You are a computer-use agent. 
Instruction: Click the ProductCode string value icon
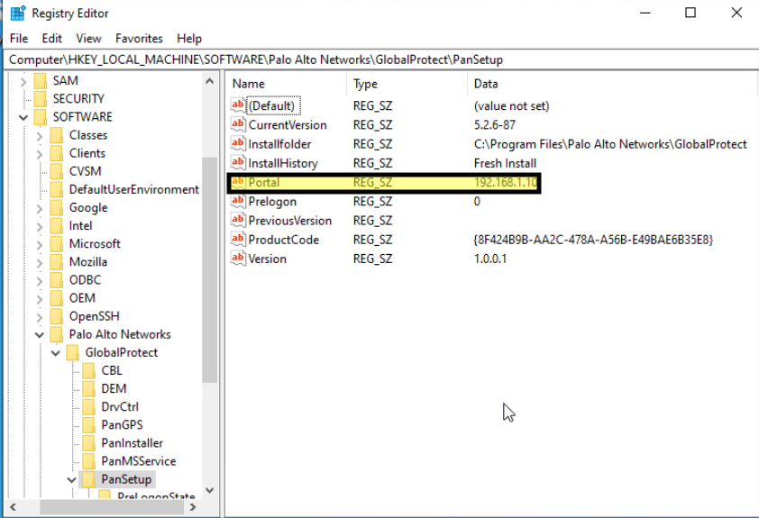pos(238,239)
